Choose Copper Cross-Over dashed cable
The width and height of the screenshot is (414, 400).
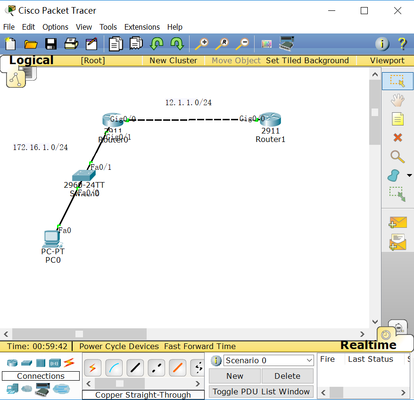pyautogui.click(x=156, y=367)
